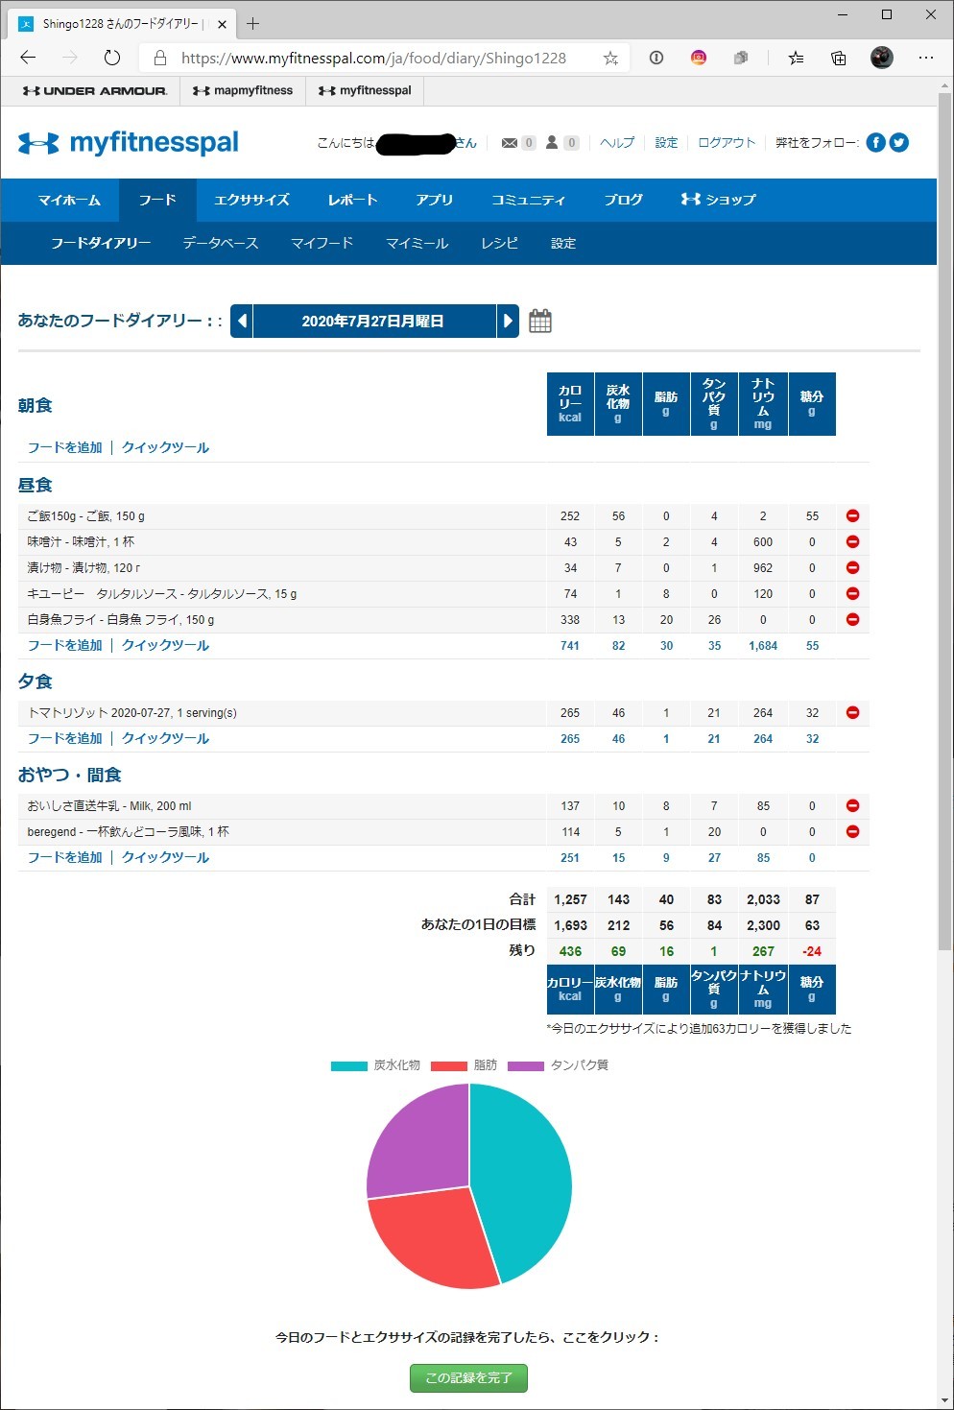The width and height of the screenshot is (954, 1410).
Task: Delete the 白身魚フライ entry
Action: (852, 620)
